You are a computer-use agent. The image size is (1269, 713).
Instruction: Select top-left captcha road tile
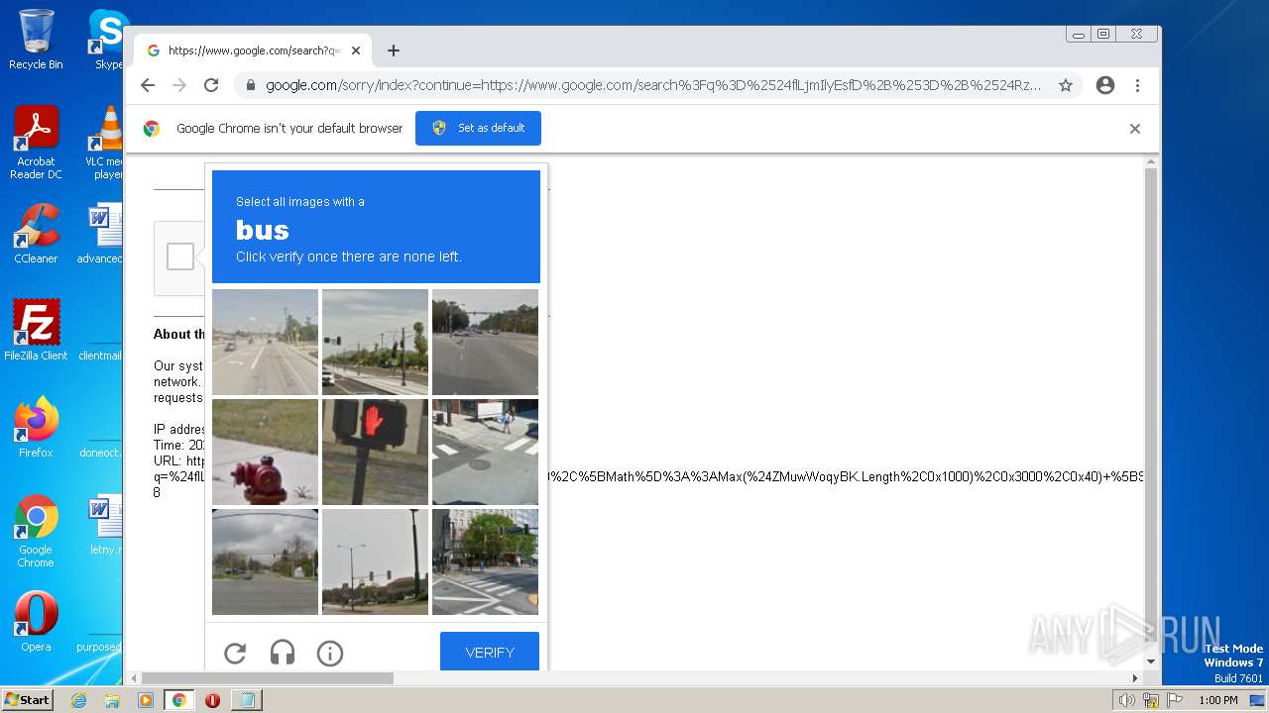(x=265, y=342)
